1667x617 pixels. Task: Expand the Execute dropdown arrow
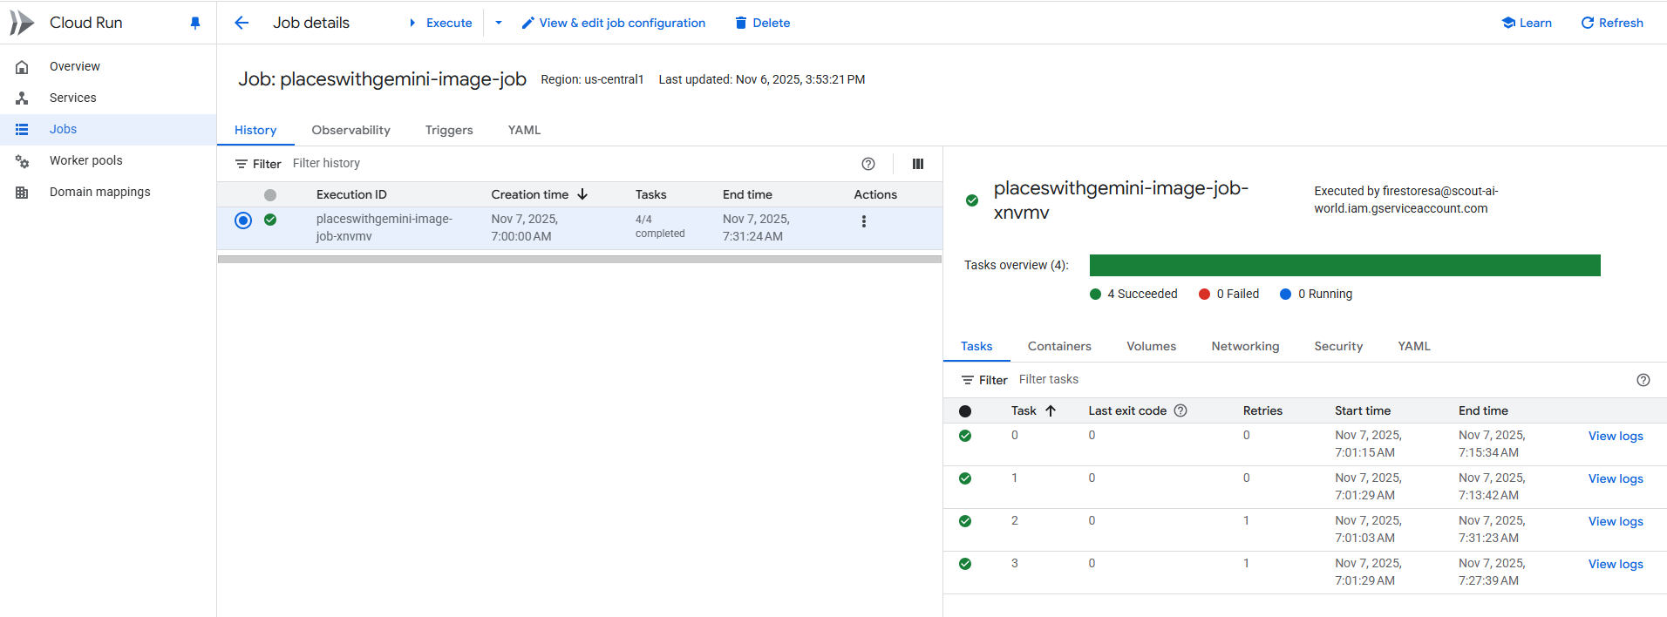[499, 23]
